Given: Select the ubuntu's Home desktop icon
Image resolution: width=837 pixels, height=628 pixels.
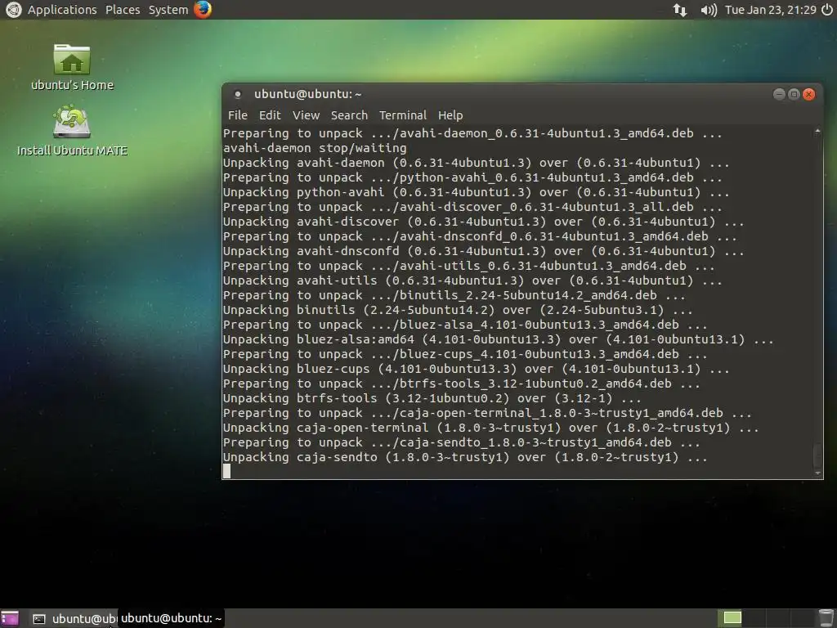Looking at the screenshot, I should [x=72, y=67].
